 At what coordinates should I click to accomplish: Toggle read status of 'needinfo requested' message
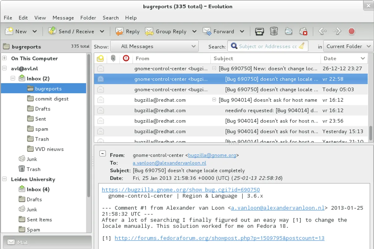pos(100,110)
